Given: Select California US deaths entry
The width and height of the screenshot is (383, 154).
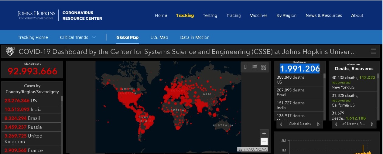Looking at the screenshot, I should click(353, 100).
